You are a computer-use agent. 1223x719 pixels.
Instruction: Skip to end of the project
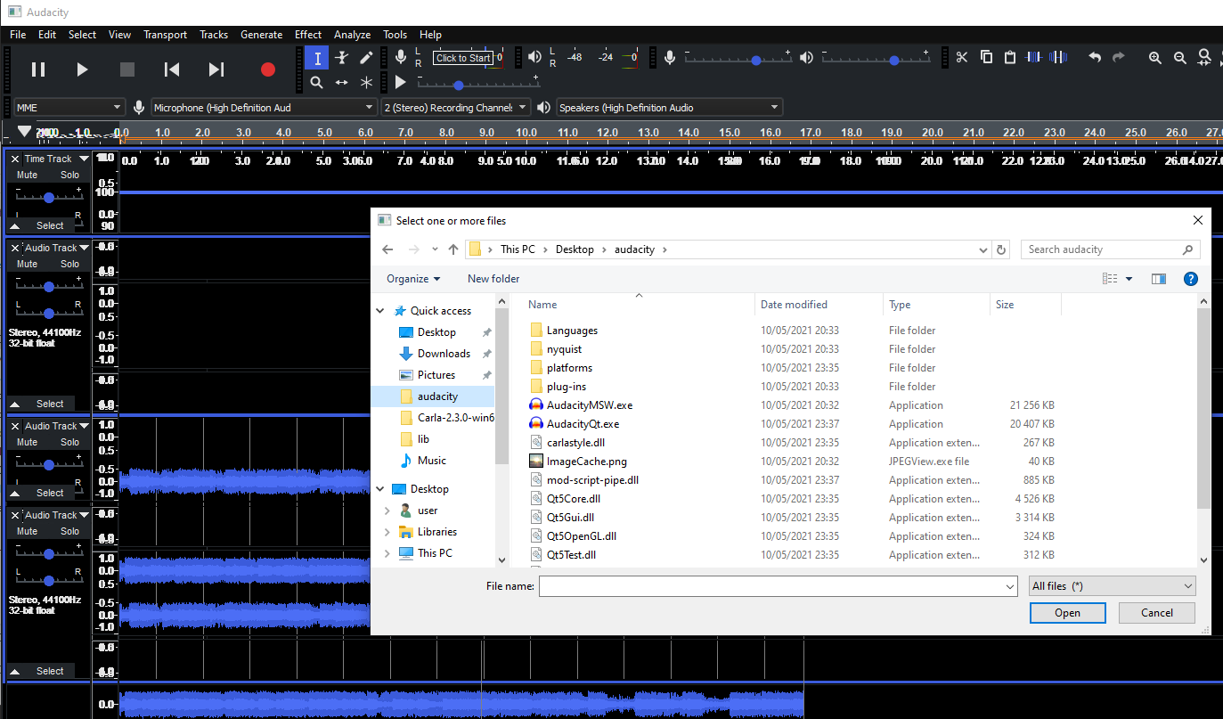point(216,69)
